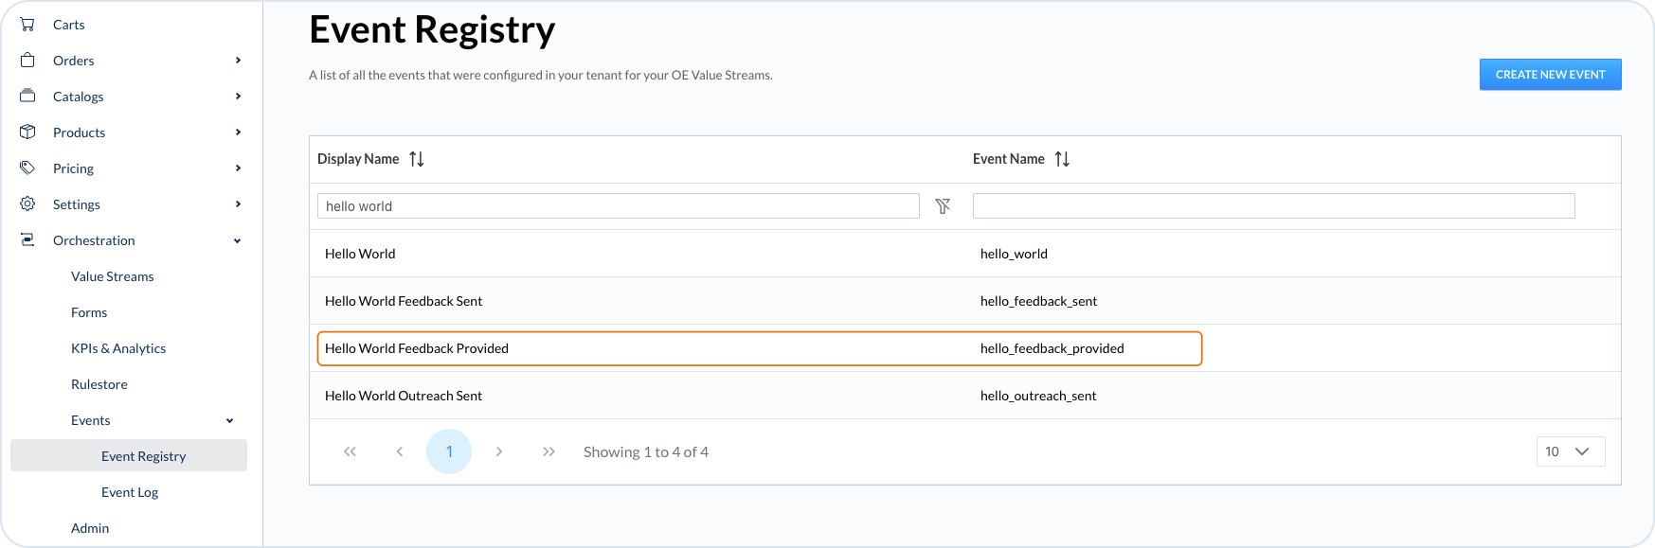Click the Pricing tag icon

27,168
